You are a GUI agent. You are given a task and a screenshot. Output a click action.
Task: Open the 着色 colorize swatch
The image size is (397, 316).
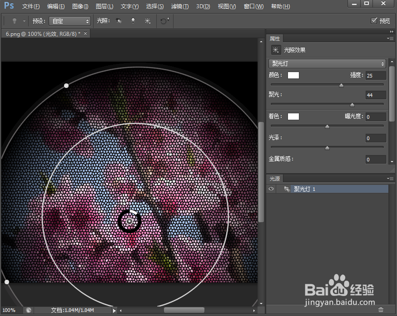point(293,117)
